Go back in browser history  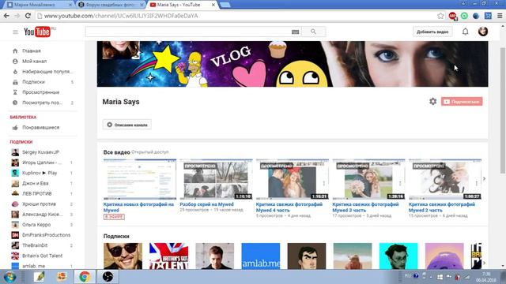6,16
